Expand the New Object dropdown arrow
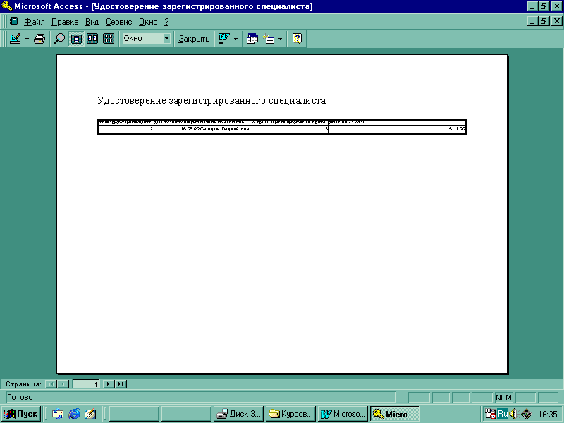The image size is (564, 423). click(280, 39)
